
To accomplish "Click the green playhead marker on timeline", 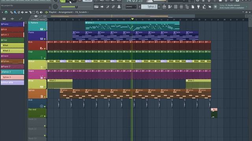I will [132, 19].
